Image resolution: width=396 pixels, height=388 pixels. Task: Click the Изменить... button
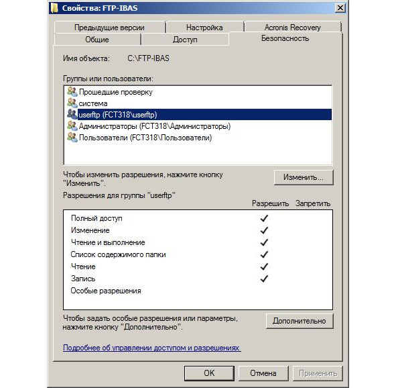tap(304, 177)
